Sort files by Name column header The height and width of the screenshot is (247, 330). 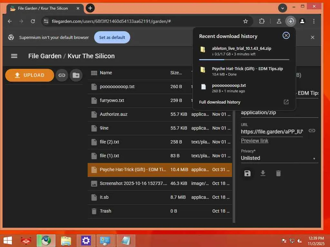pyautogui.click(x=106, y=73)
